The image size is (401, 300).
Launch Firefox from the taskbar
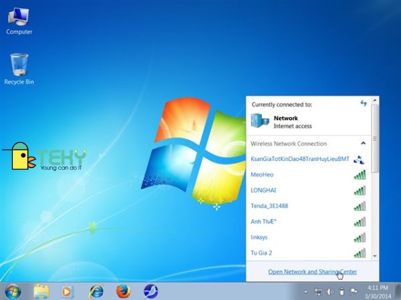[123, 291]
